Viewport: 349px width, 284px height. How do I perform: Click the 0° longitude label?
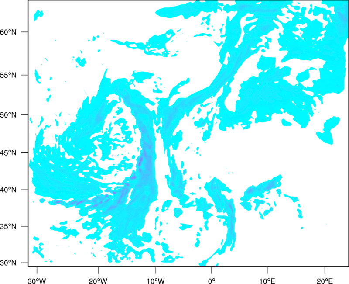[x=212, y=281]
